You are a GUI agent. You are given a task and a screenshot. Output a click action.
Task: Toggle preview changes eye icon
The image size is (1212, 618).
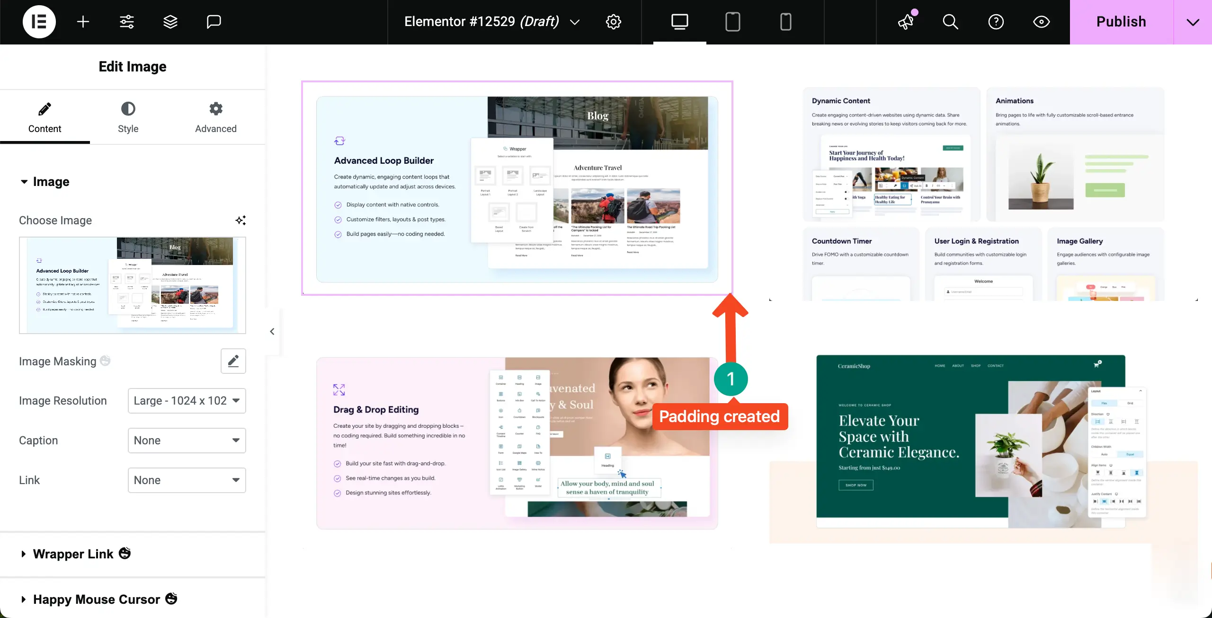click(1041, 22)
